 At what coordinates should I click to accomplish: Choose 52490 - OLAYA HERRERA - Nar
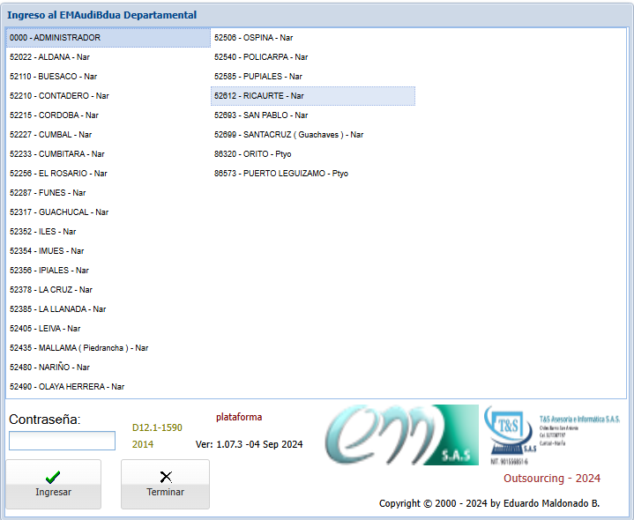point(67,387)
